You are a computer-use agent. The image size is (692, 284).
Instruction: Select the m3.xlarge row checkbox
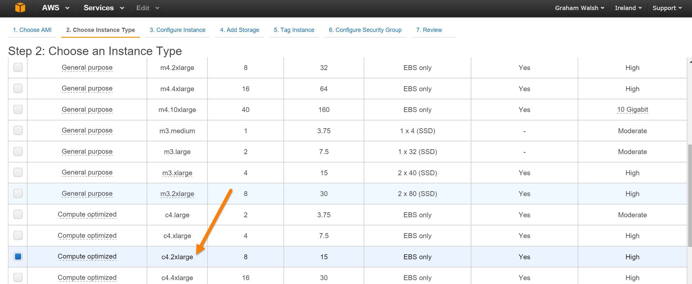point(18,172)
